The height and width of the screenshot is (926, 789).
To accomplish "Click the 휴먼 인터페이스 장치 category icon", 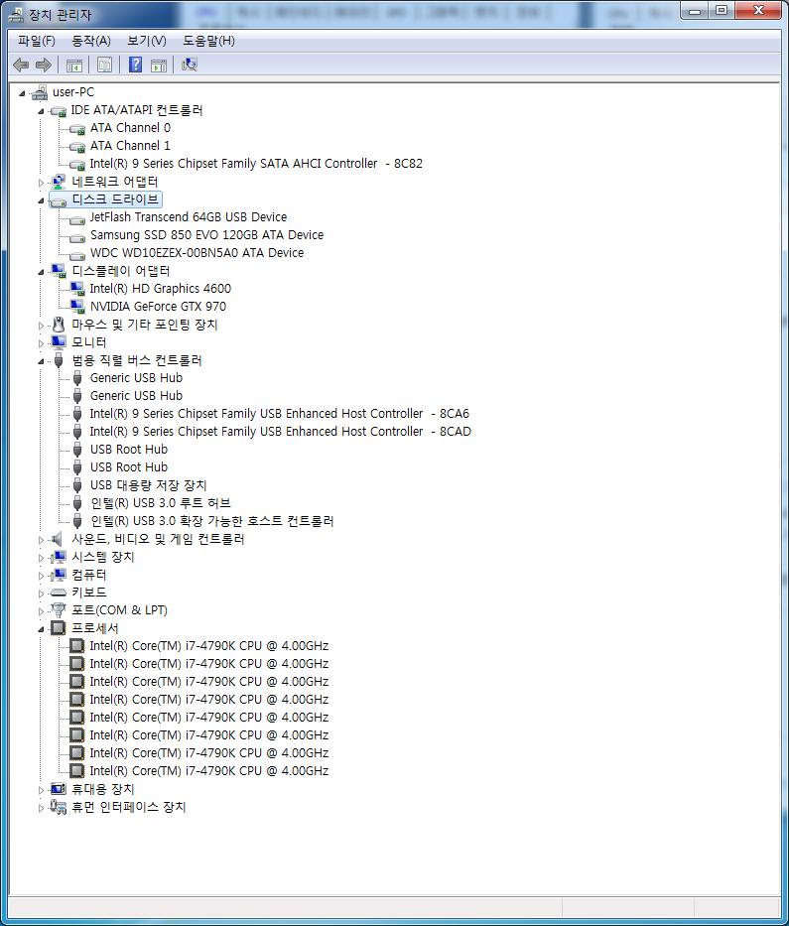I will coord(58,807).
